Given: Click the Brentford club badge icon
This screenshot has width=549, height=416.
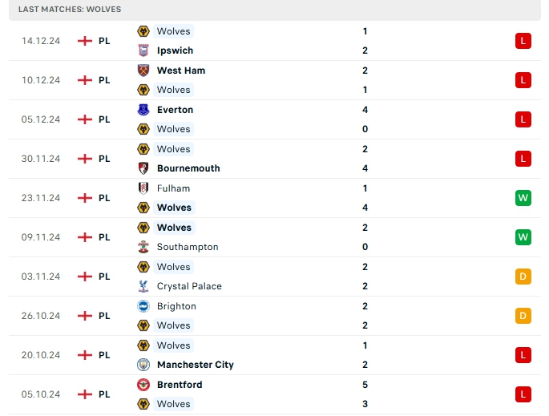Looking at the screenshot, I should pyautogui.click(x=143, y=385).
